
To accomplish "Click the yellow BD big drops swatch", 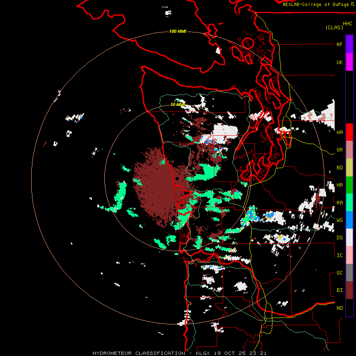I will 349,167.
